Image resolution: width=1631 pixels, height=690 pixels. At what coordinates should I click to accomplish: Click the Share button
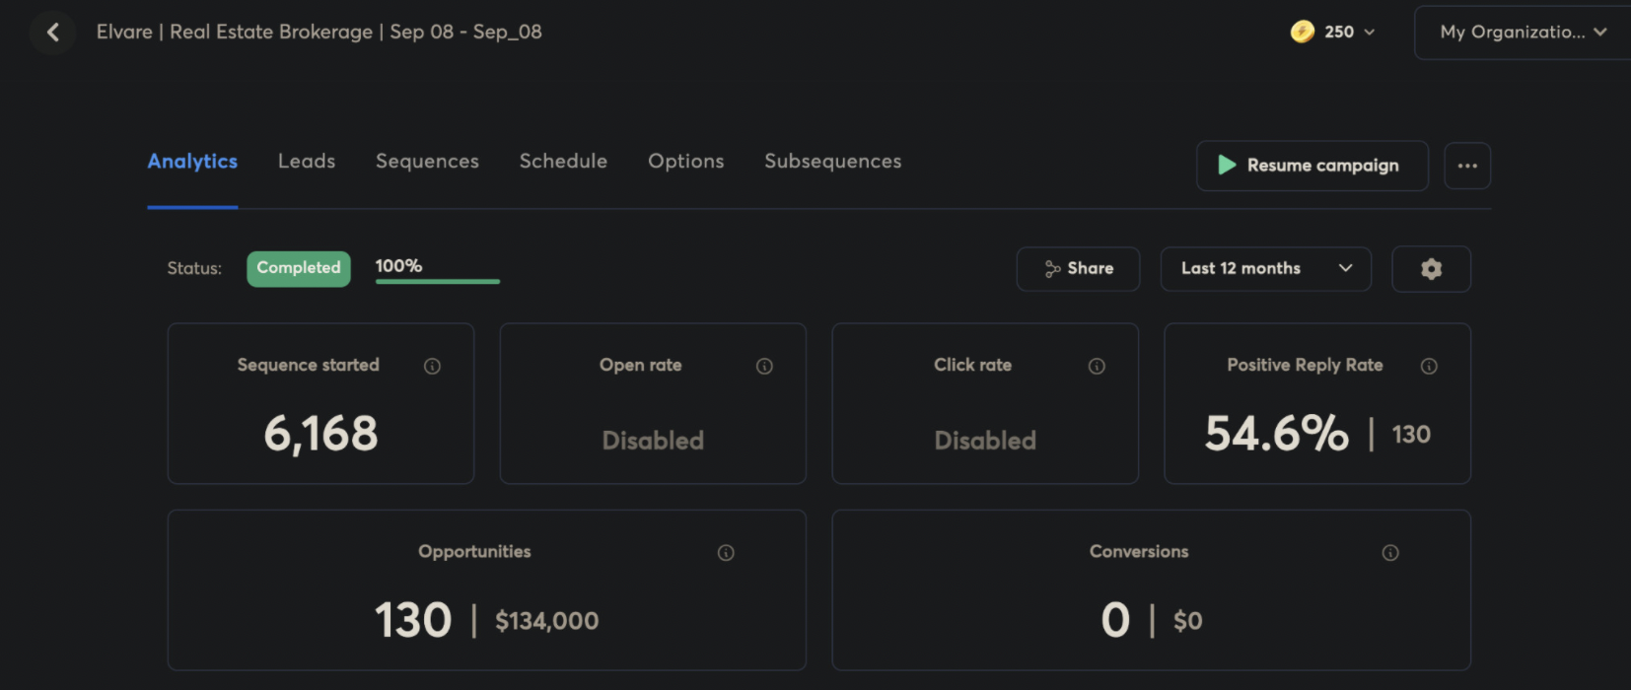tap(1078, 269)
